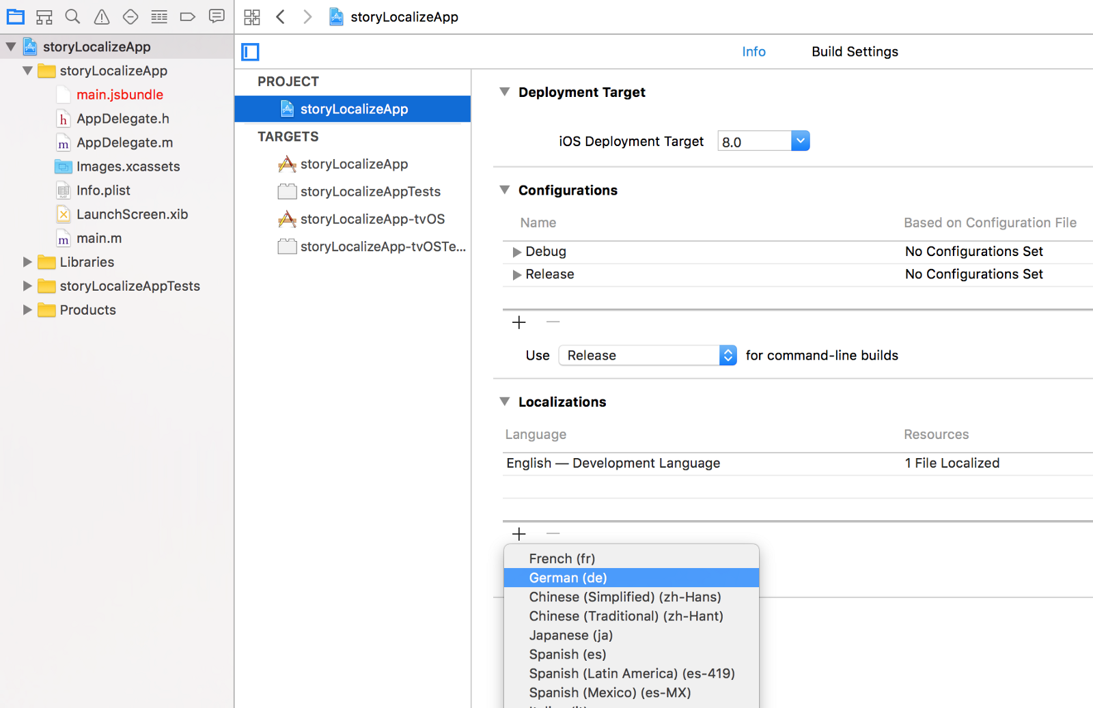Viewport: 1093px width, 708px height.
Task: Open the Find navigator magnifier icon
Action: (72, 17)
